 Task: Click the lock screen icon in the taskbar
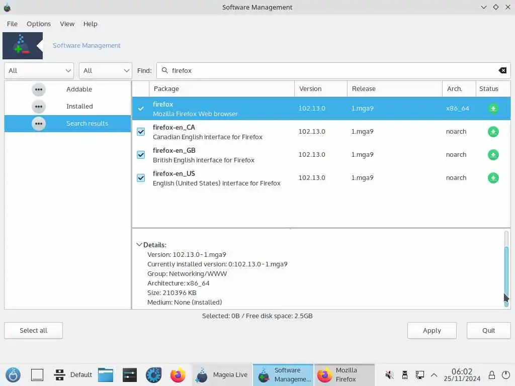tap(492, 375)
